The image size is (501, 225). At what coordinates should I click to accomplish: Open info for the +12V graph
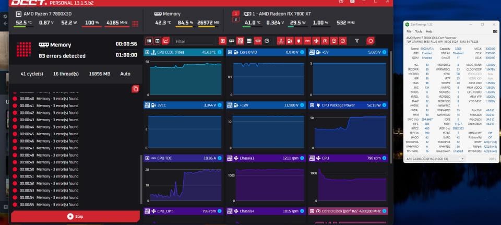pos(302,105)
